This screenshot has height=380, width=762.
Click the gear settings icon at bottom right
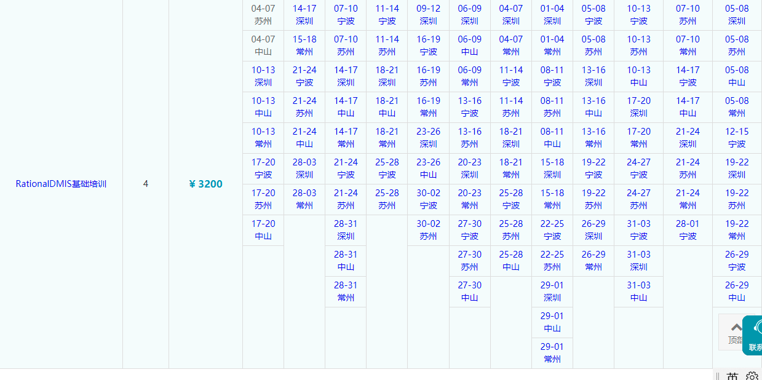[752, 375]
